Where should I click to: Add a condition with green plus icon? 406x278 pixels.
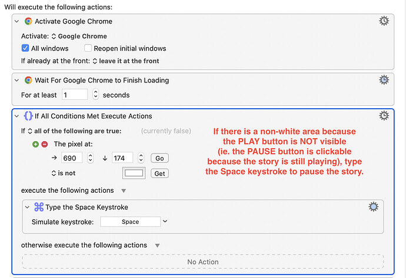(x=35, y=145)
